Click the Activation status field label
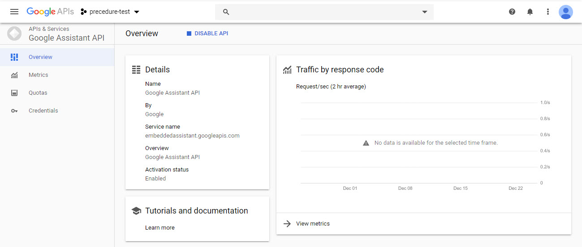The width and height of the screenshot is (582, 247). pyautogui.click(x=167, y=170)
